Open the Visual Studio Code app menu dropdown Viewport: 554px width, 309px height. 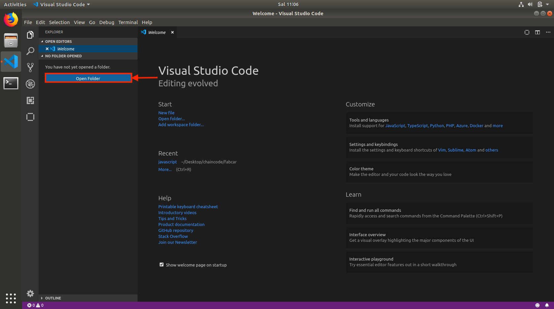(x=62, y=4)
